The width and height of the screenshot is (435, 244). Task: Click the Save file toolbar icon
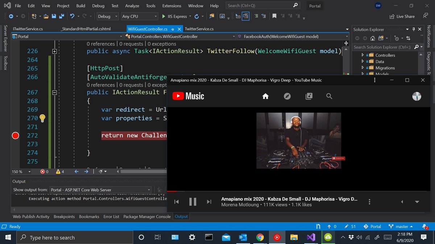click(x=54, y=16)
